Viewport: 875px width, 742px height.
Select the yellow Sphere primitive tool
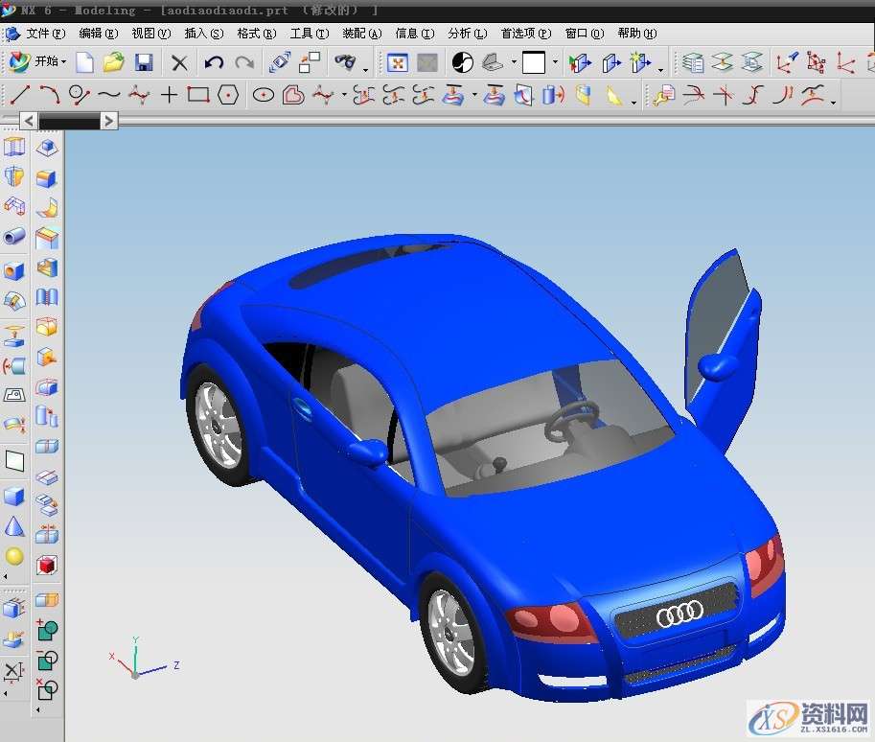(x=14, y=556)
